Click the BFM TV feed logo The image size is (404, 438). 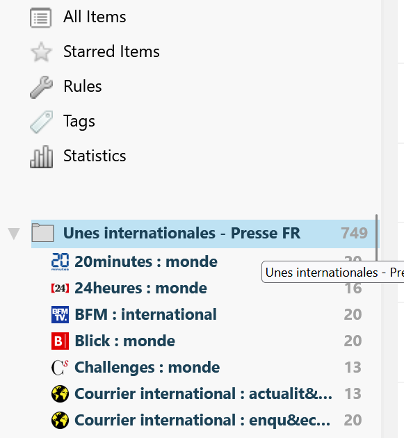click(60, 314)
